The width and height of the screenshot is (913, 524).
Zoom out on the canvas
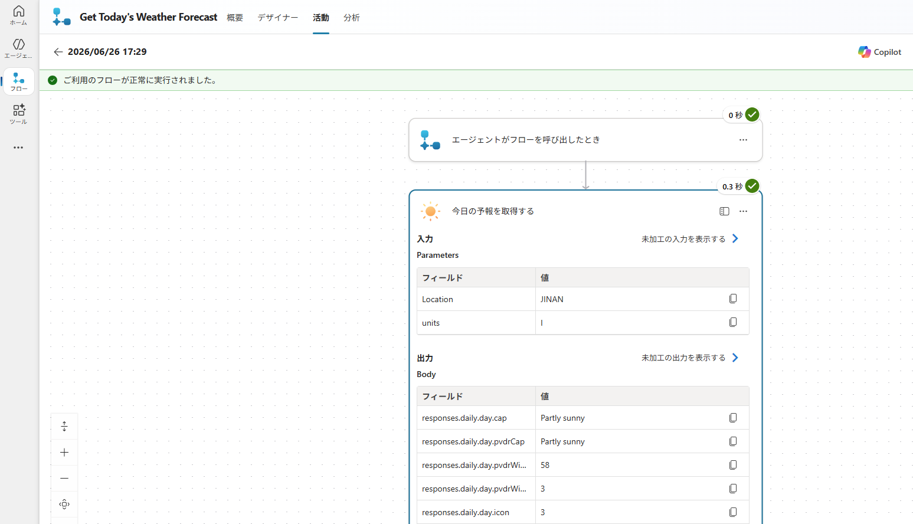tap(64, 479)
